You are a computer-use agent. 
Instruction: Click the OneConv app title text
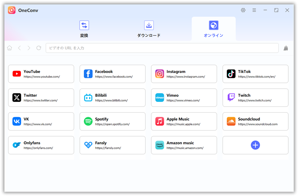tap(28, 10)
